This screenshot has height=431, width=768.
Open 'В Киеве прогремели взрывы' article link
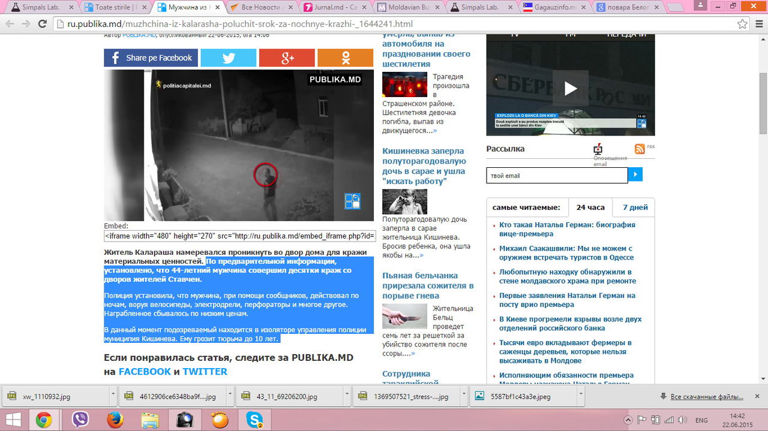pos(571,323)
